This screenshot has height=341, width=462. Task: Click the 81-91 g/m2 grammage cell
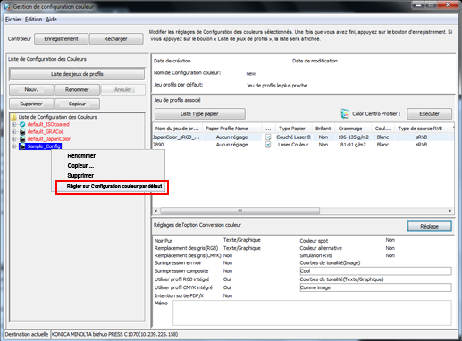tap(353, 145)
